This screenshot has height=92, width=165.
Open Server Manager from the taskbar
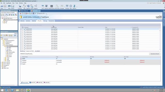tap(7, 90)
